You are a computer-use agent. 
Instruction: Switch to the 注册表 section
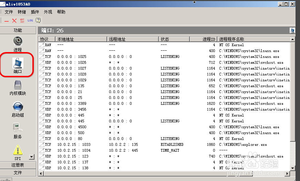18,165
